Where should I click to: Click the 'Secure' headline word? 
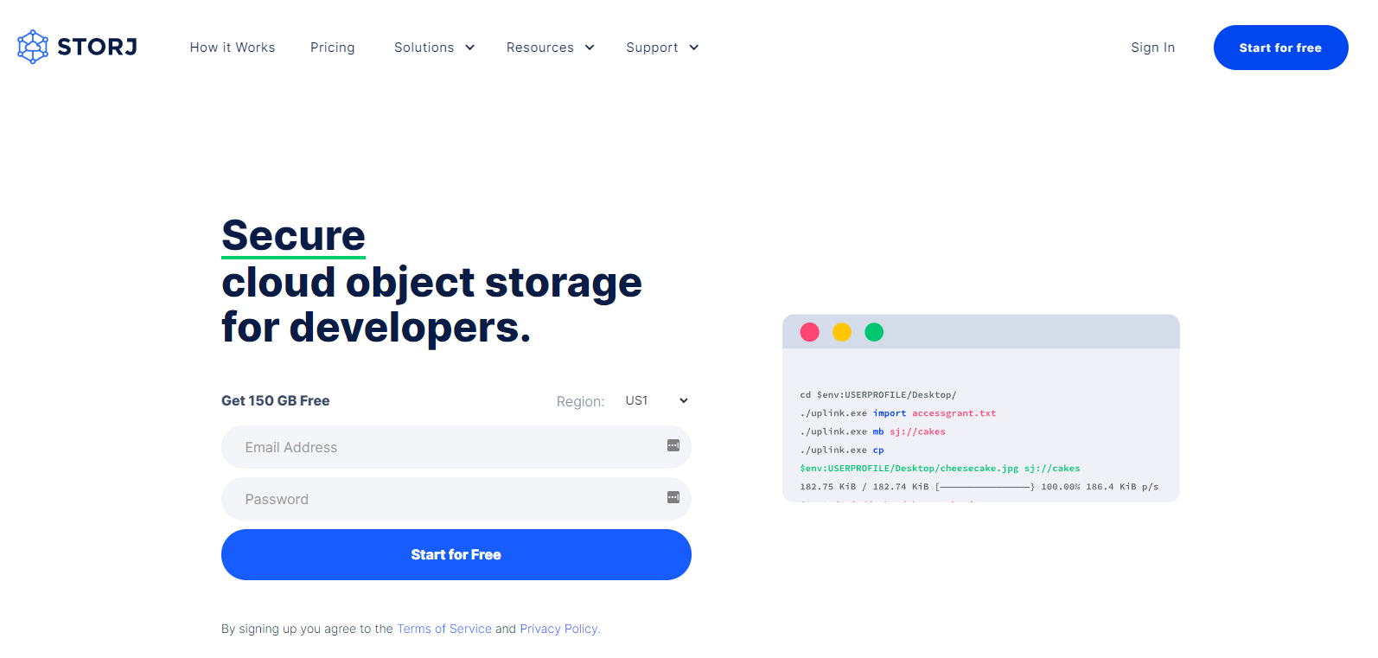(x=294, y=235)
